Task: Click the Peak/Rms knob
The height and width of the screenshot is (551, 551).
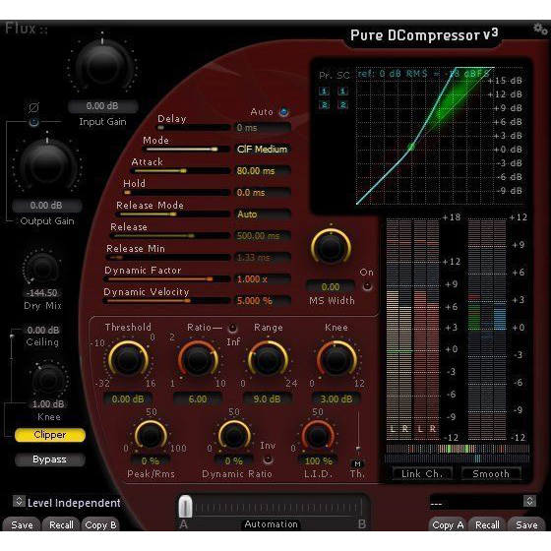Action: point(151,436)
